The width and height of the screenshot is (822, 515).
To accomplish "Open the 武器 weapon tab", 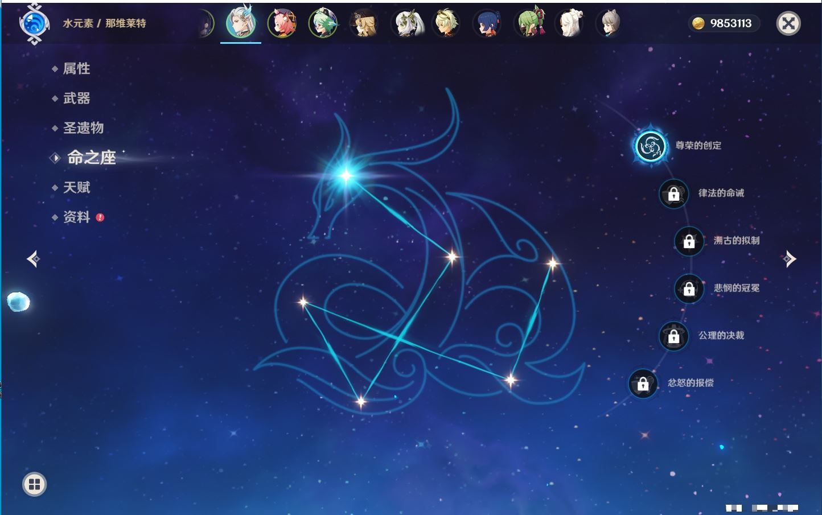I will click(x=76, y=98).
